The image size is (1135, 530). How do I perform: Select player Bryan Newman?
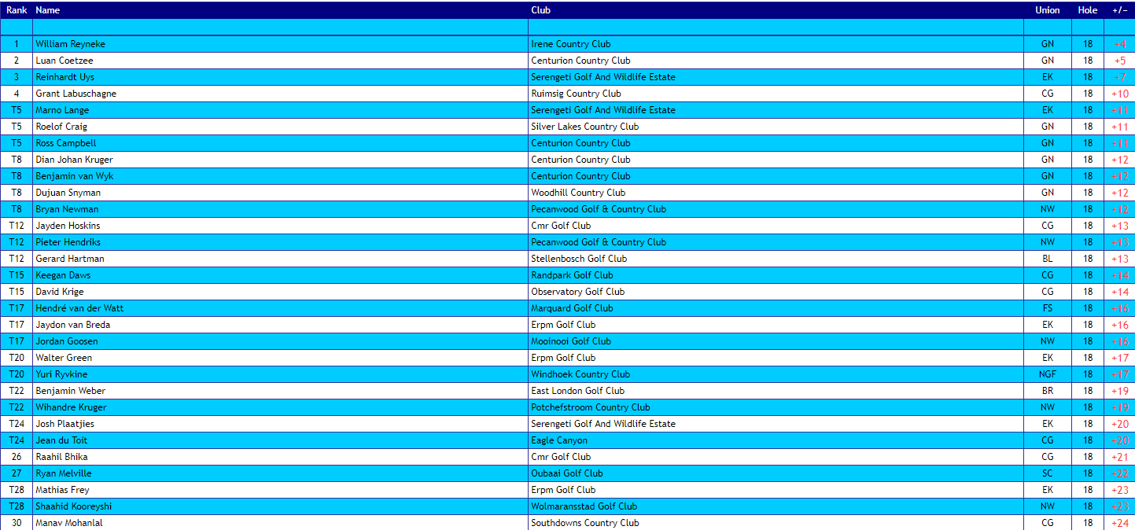click(x=67, y=209)
